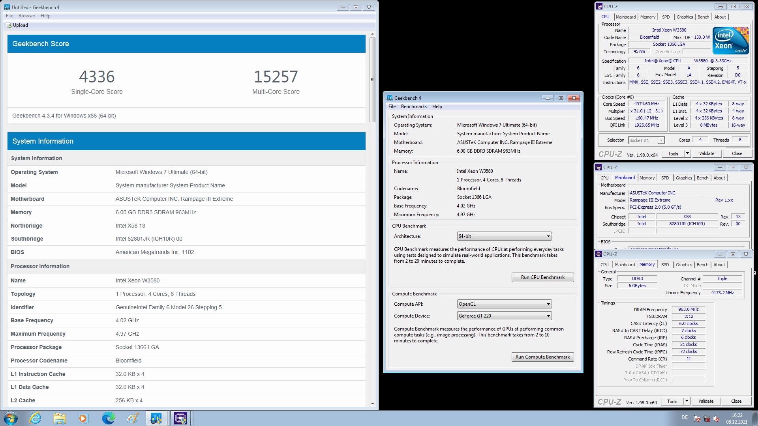
Task: Open the Architecture 64-bit dropdown
Action: click(504, 236)
